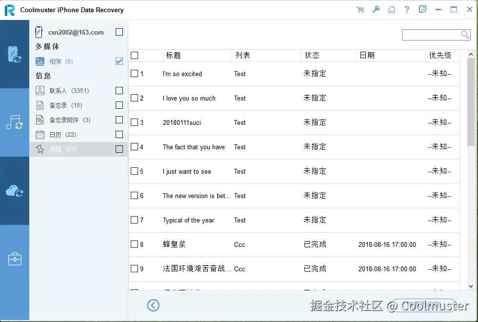The image size is (478, 322).
Task: Sort by the 标题 column header
Action: tap(197, 56)
